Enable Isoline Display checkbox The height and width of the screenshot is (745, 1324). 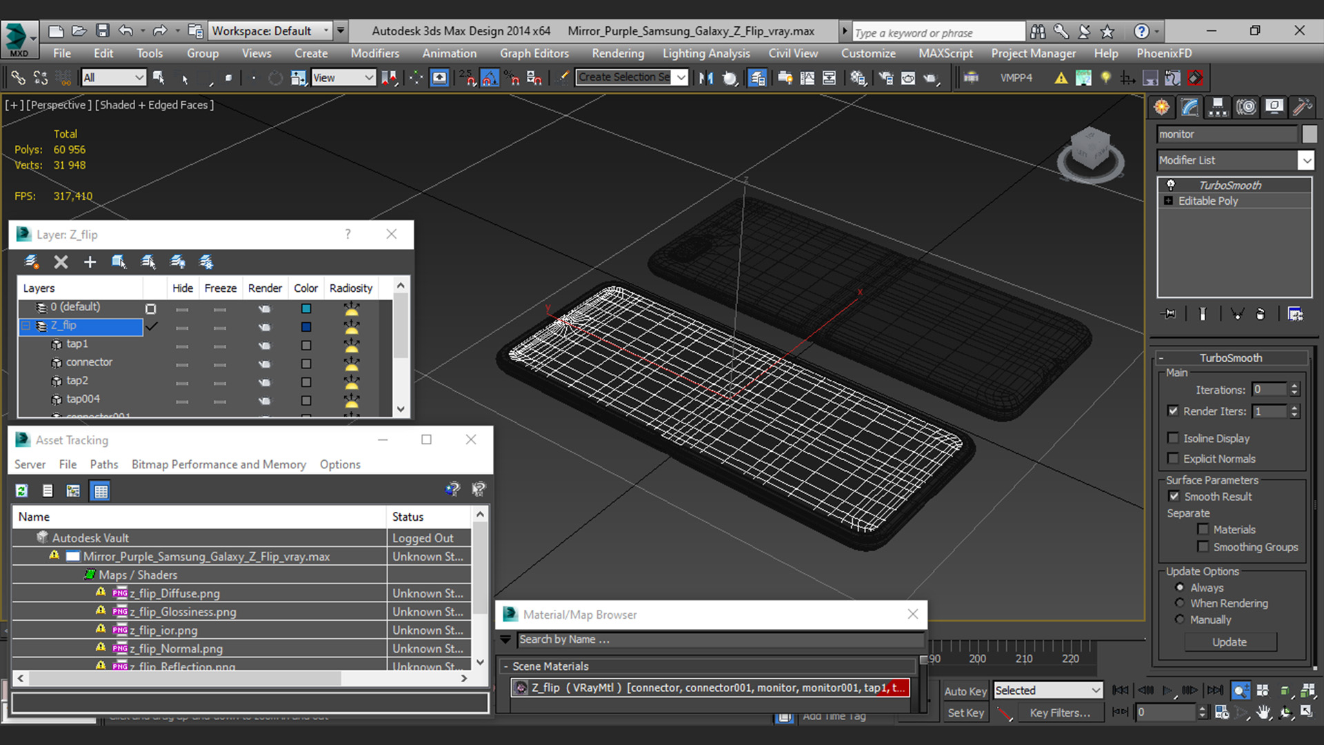(x=1173, y=438)
